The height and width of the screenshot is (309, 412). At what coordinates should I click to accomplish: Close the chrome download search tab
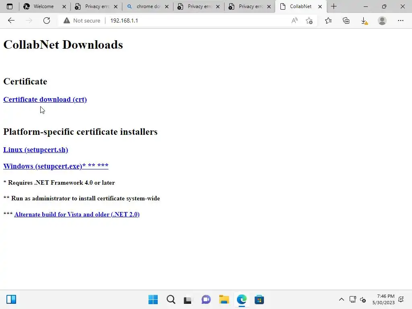click(x=167, y=6)
